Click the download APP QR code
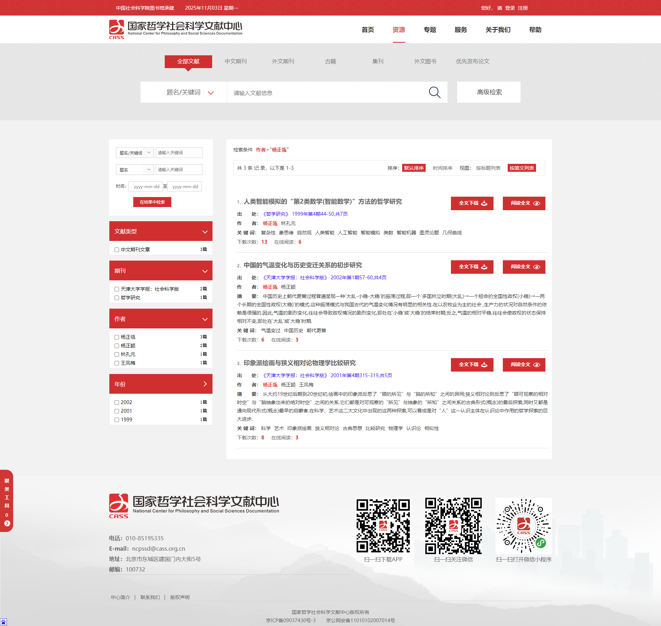The image size is (661, 626). click(x=383, y=526)
